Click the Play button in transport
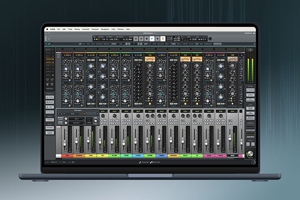Image resolution: width=300 pixels, height=200 pixels. pyautogui.click(x=152, y=38)
